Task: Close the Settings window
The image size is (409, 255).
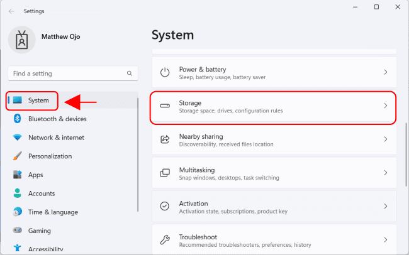Action: pos(398,7)
